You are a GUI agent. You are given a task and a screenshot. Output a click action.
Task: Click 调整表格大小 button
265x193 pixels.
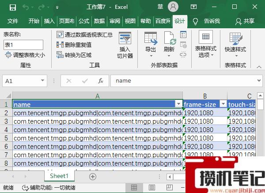coord(25,55)
